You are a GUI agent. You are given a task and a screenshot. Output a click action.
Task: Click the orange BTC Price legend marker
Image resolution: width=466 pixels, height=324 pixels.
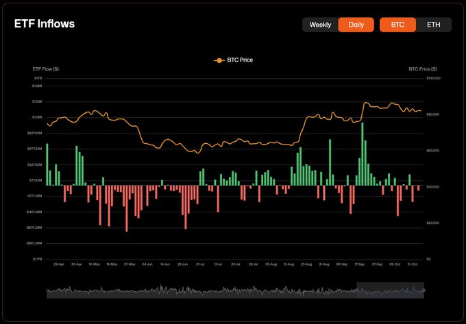219,60
